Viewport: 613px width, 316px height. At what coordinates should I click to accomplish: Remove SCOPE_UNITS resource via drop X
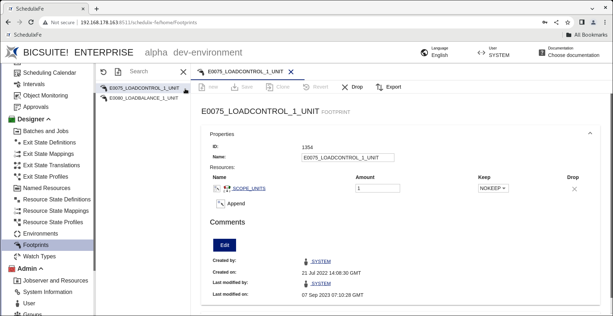(x=574, y=189)
